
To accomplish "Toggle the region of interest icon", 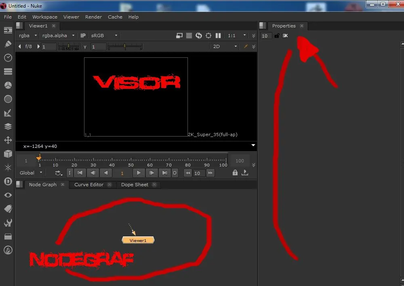I will [208, 36].
